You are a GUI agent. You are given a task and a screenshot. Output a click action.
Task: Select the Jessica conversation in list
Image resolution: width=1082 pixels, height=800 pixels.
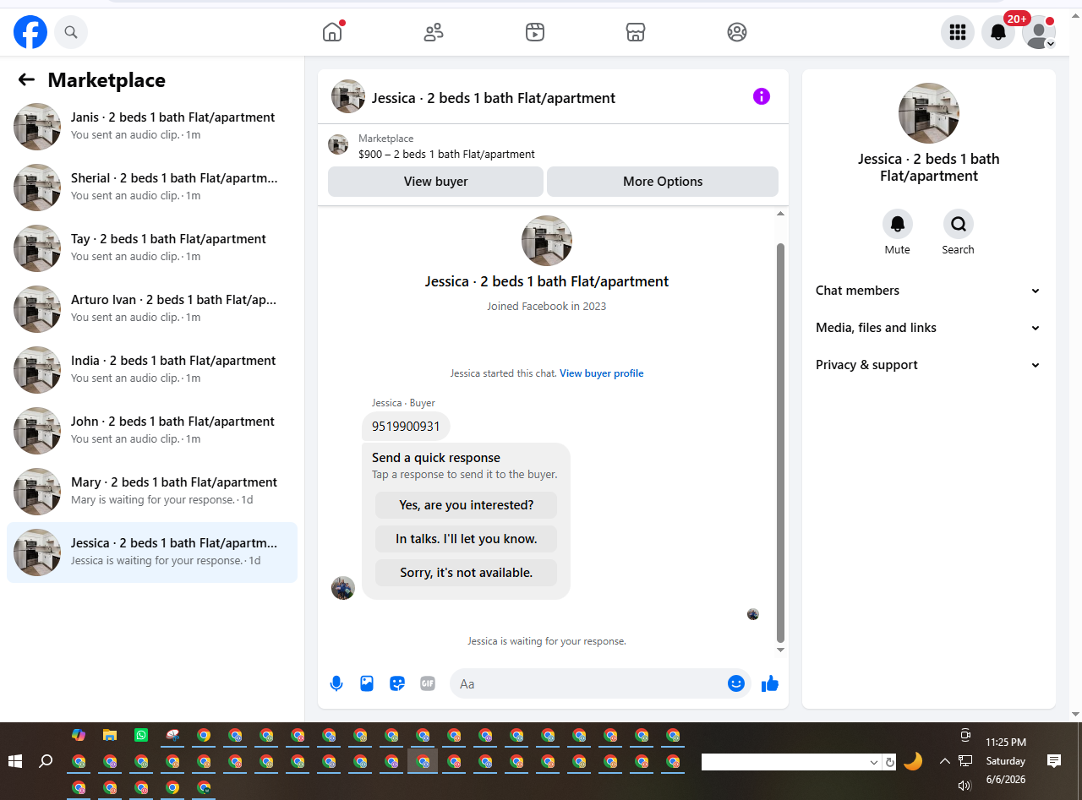[x=152, y=552]
